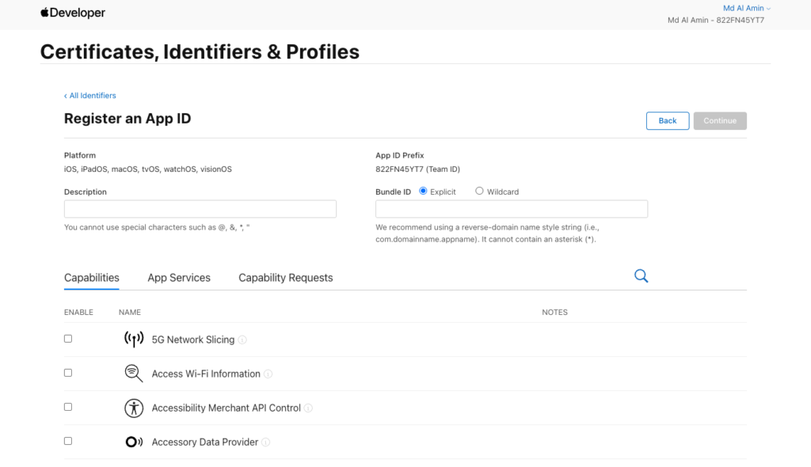Click the 822FN45YT7 (Team ID) prefix text

point(418,169)
